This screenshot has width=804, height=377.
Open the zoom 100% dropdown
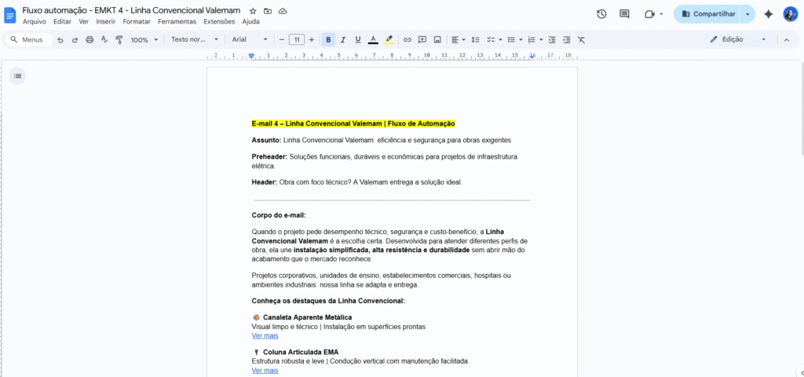[144, 39]
